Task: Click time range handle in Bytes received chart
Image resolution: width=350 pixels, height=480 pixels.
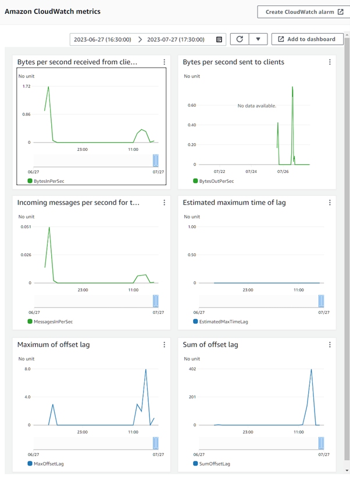Action: tap(155, 161)
